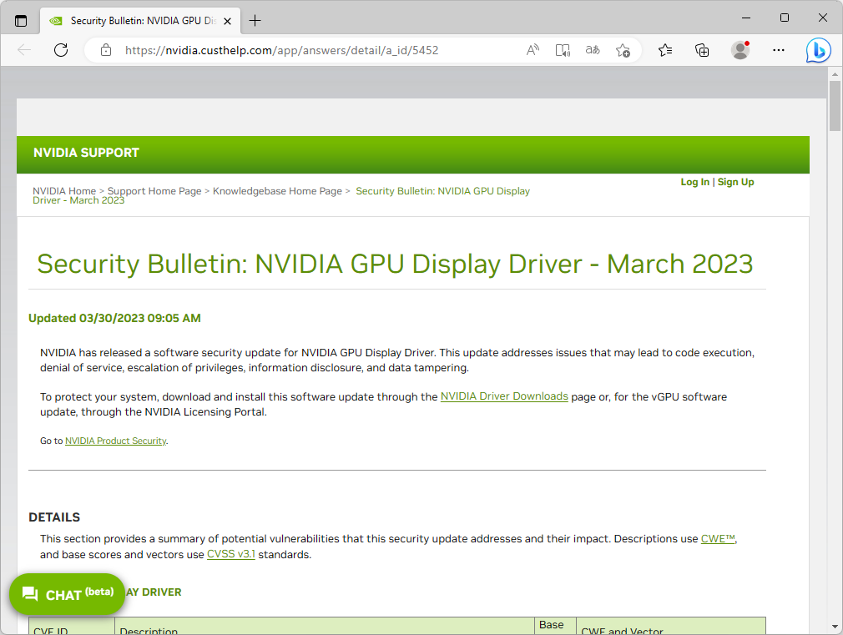Click the CWE and Vector column header
This screenshot has height=635, width=843.
click(670, 627)
